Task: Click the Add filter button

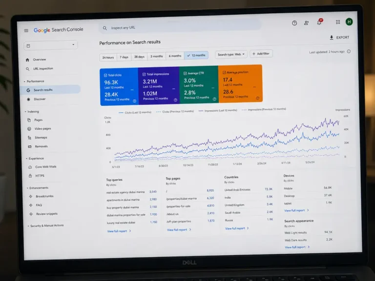Action: (261, 54)
